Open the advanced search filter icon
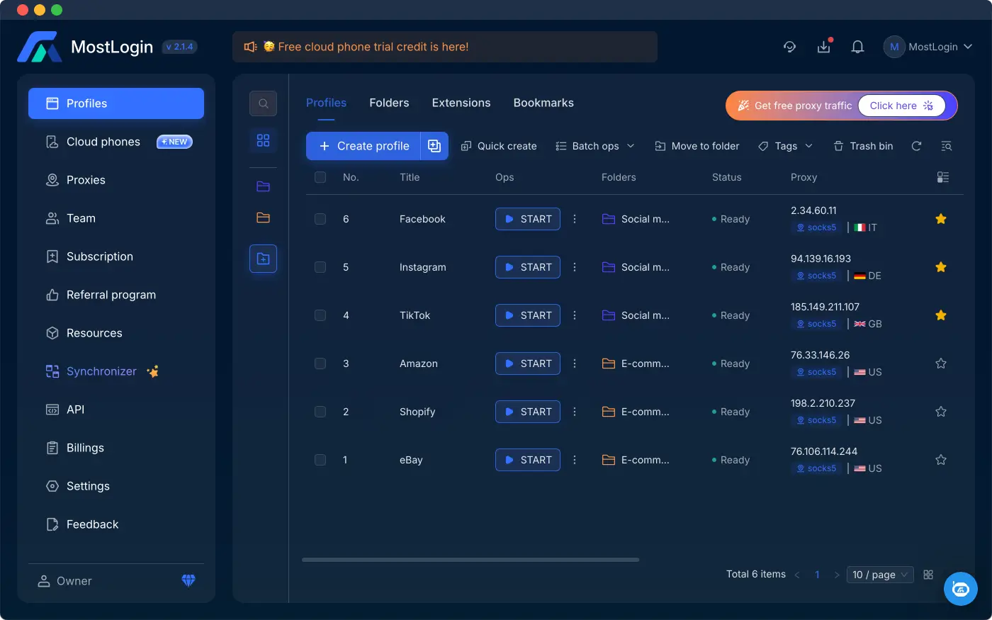The height and width of the screenshot is (620, 992). [946, 146]
